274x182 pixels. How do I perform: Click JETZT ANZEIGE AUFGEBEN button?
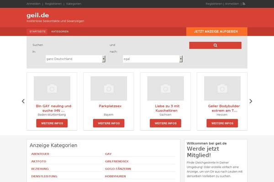[216, 31]
